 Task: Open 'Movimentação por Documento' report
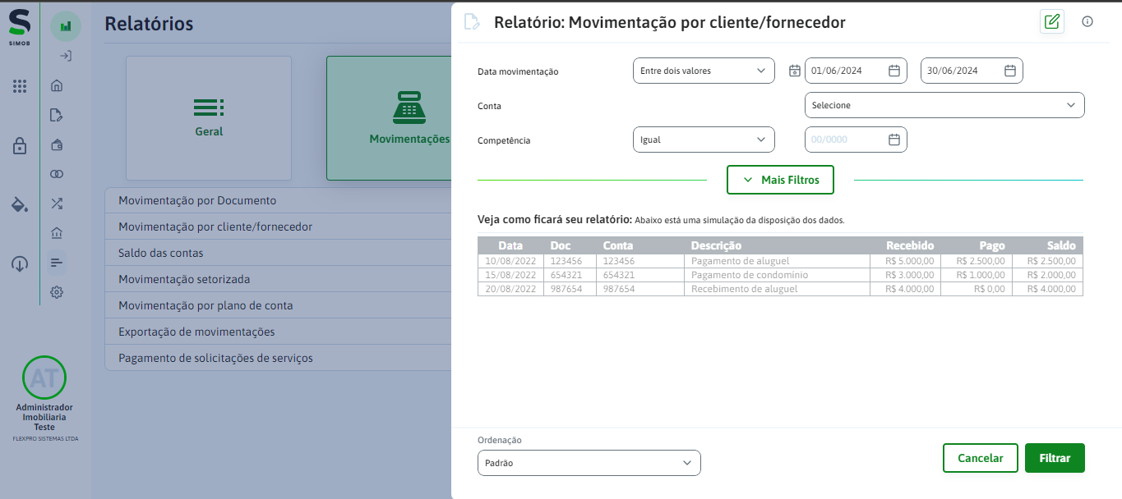279,200
